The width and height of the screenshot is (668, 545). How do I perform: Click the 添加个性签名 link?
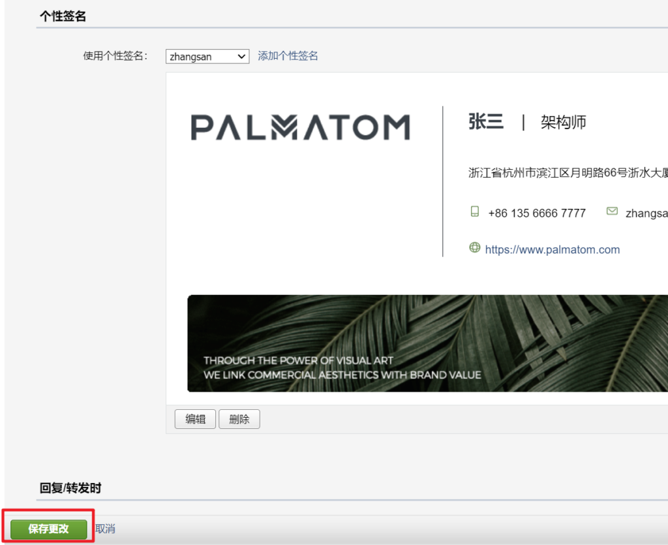(288, 56)
